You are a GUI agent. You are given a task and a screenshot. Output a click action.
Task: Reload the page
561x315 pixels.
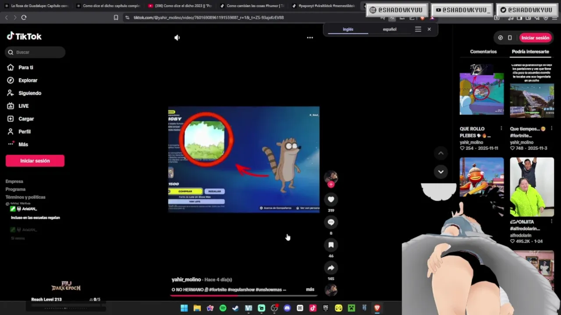pyautogui.click(x=24, y=17)
